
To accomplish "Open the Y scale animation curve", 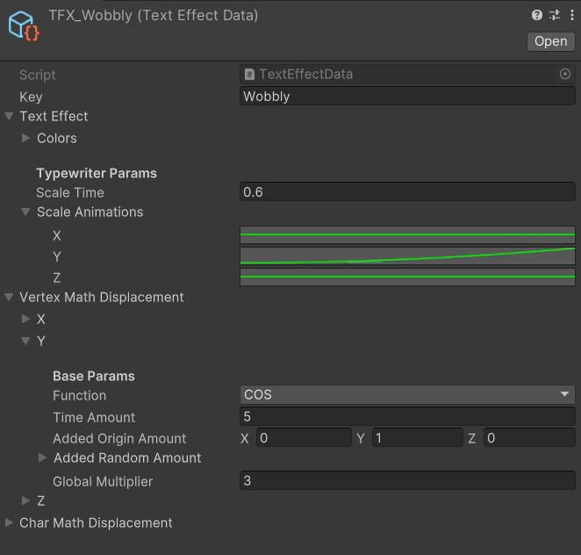I will click(x=407, y=256).
